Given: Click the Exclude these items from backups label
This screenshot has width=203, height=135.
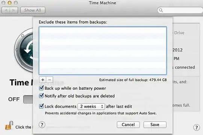Looking at the screenshot, I should (73, 22).
